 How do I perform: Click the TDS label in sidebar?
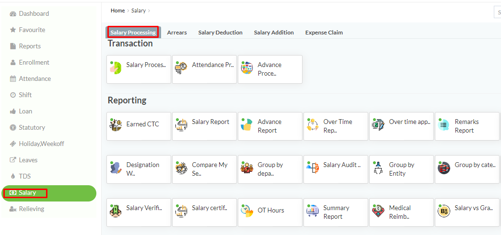24,176
